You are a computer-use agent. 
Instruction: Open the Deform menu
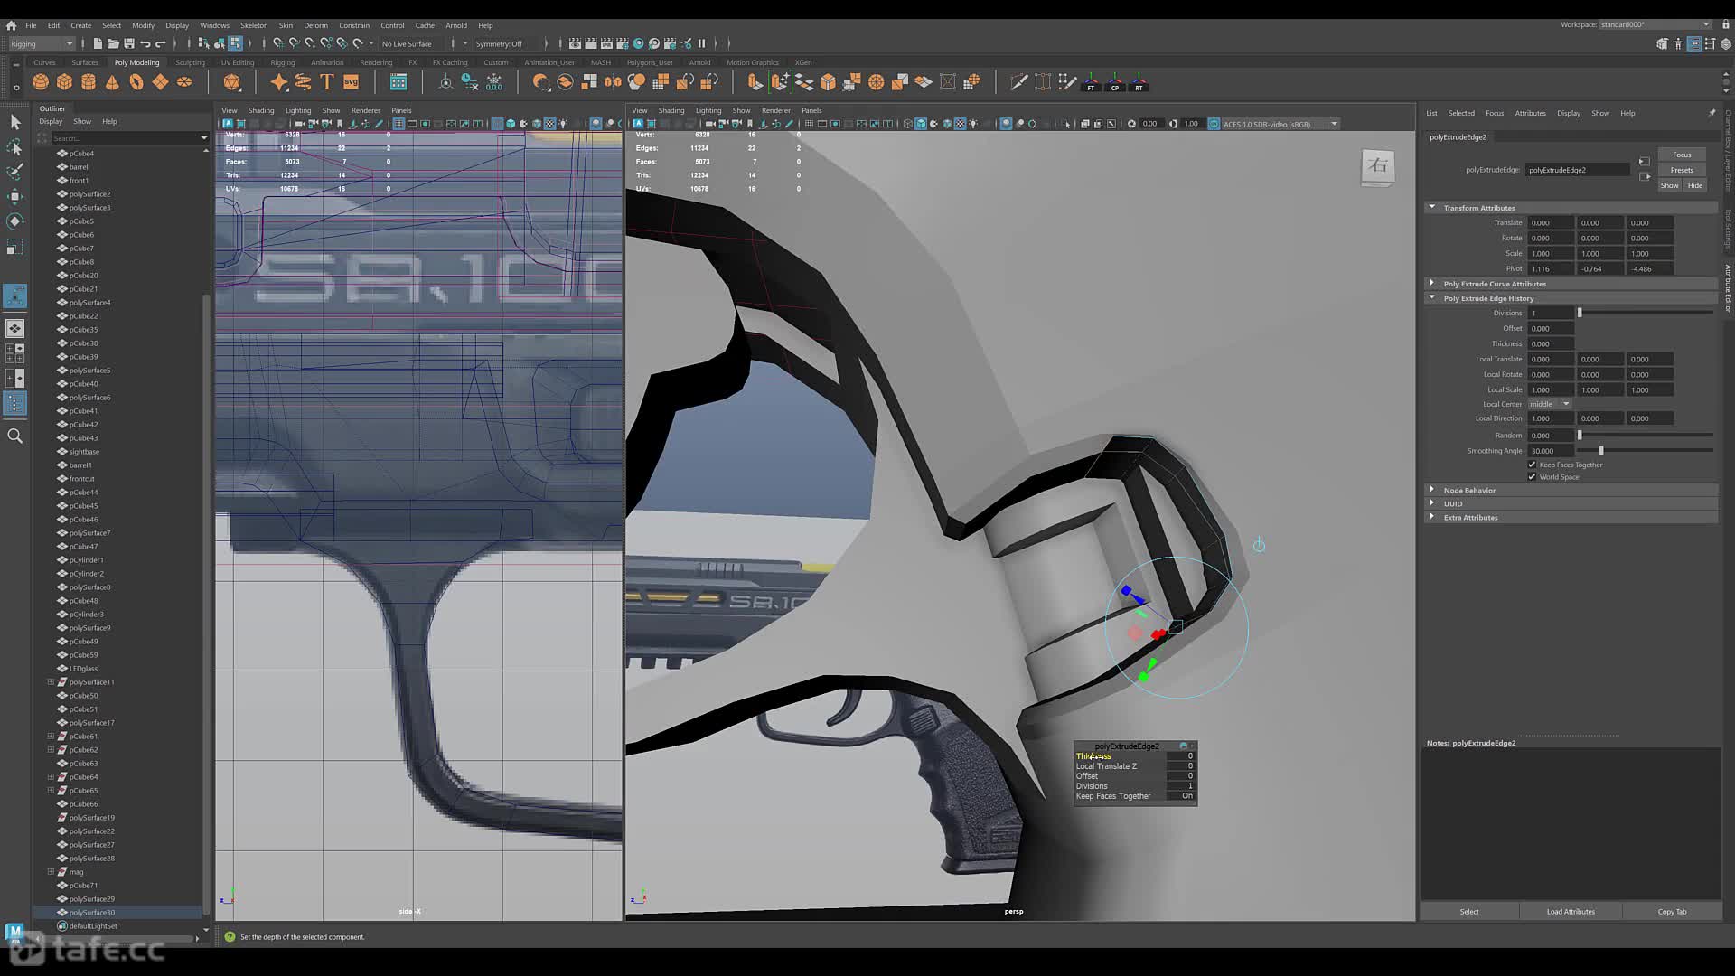[315, 25]
